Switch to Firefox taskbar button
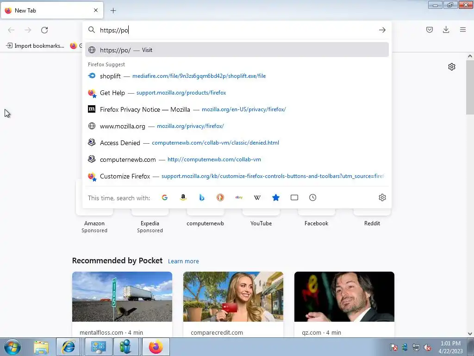This screenshot has width=474, height=356. 156,347
